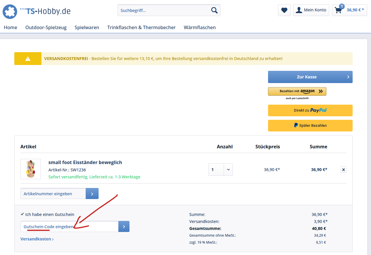This screenshot has width=371, height=255.
Task: Submit article number with arrow button
Action: point(92,194)
